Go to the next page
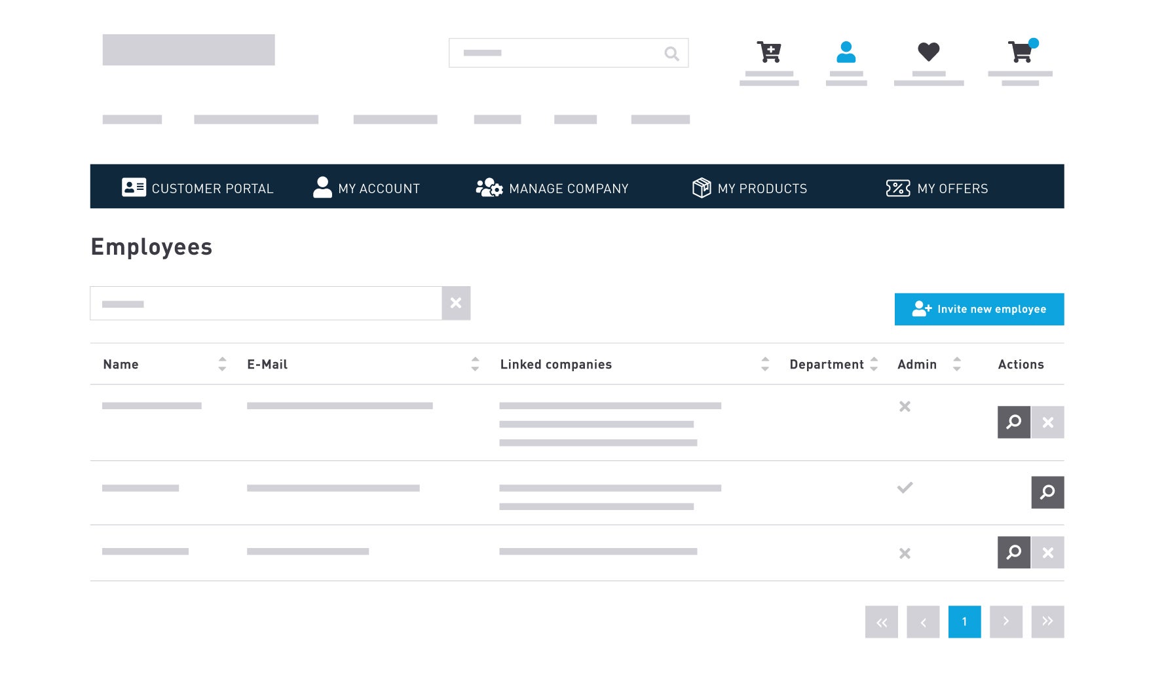Image resolution: width=1164 pixels, height=677 pixels. (1006, 622)
